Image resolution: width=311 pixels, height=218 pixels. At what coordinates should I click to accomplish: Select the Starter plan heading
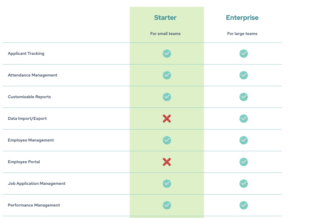click(x=165, y=18)
